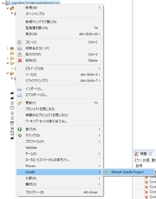Screen dimensions: 156x199
Task: Click the pom file M icon in the tree
Action: point(12,128)
